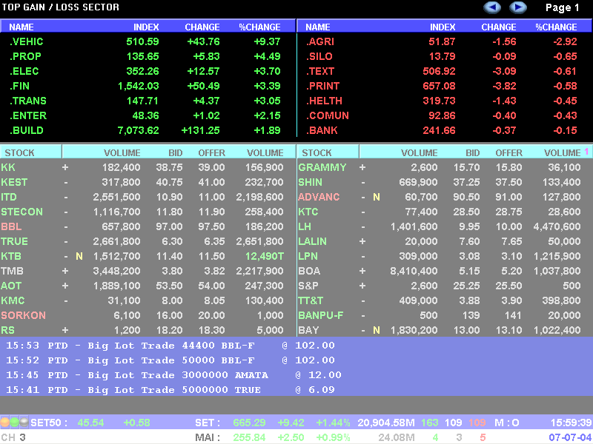
Task: Click the right table OFFER column header
Action: click(x=508, y=153)
